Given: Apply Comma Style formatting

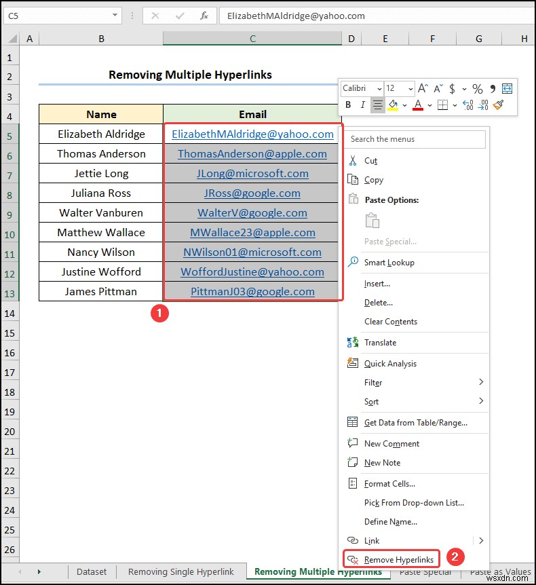Looking at the screenshot, I should point(493,88).
